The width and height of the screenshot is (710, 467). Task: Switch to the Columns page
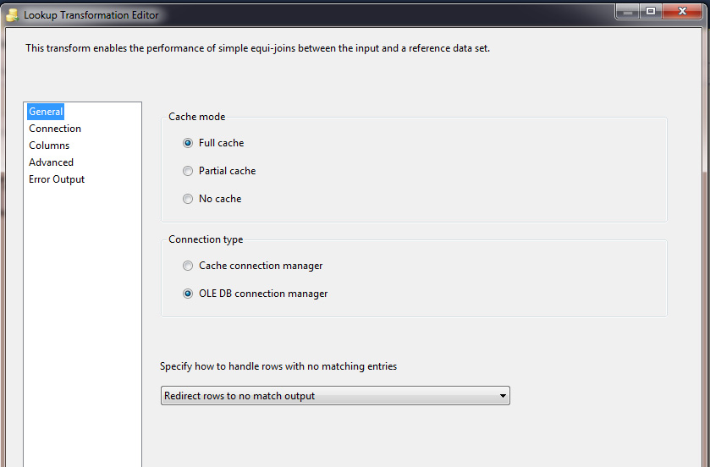pos(49,146)
